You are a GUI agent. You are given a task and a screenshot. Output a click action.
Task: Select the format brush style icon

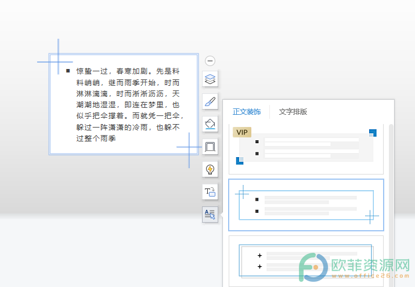coord(210,101)
